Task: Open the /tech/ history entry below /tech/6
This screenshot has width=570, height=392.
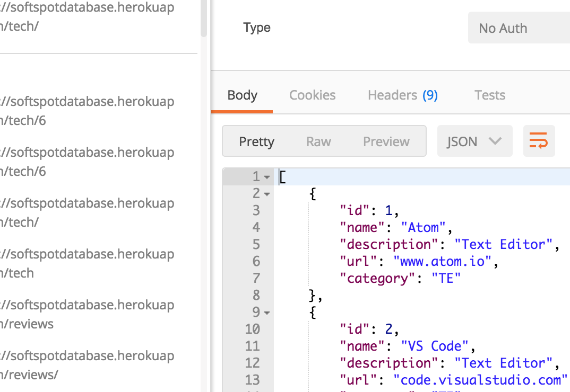Action: 87,212
